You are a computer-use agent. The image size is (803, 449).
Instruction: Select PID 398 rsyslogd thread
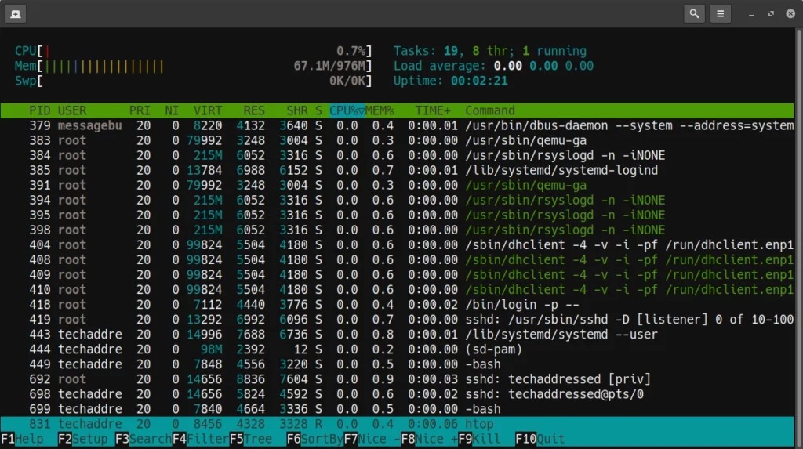pyautogui.click(x=398, y=230)
